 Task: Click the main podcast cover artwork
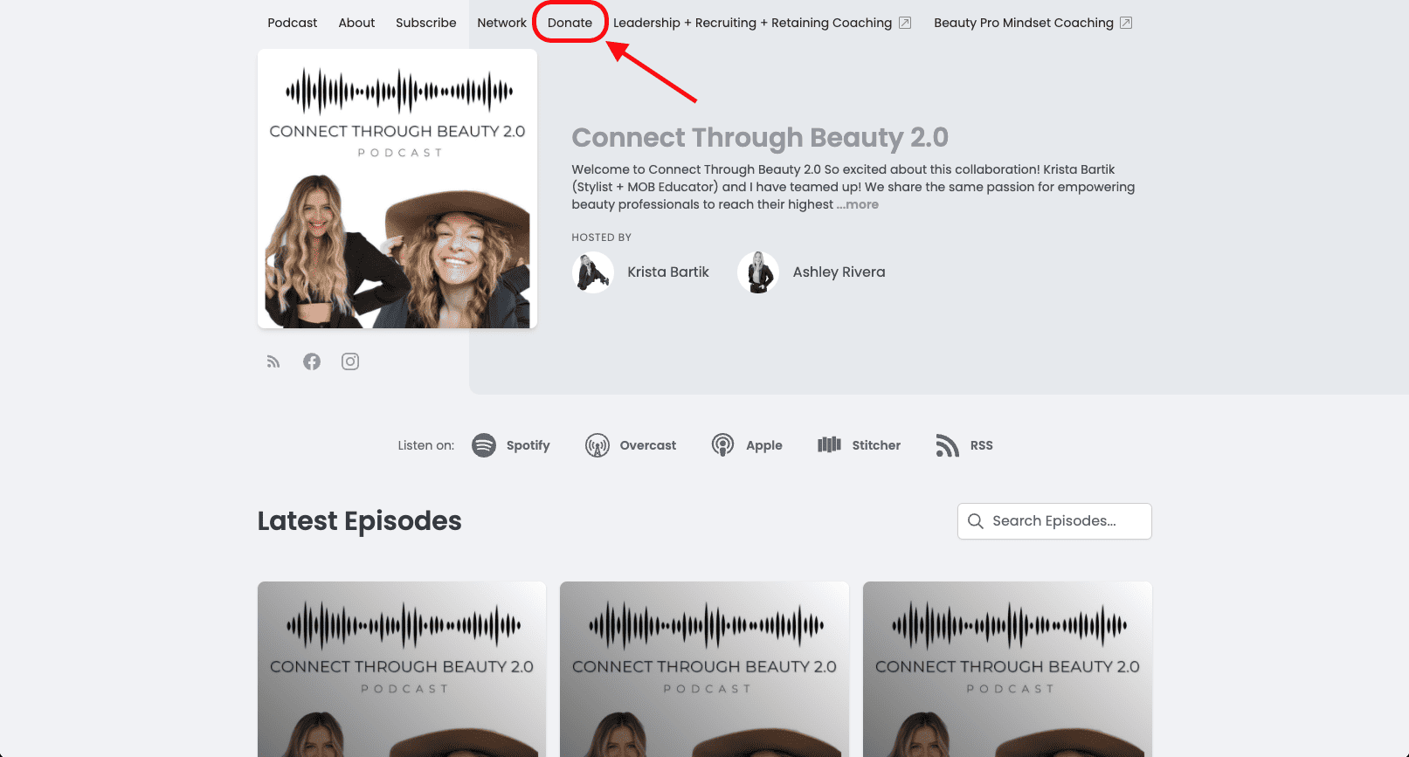[397, 189]
